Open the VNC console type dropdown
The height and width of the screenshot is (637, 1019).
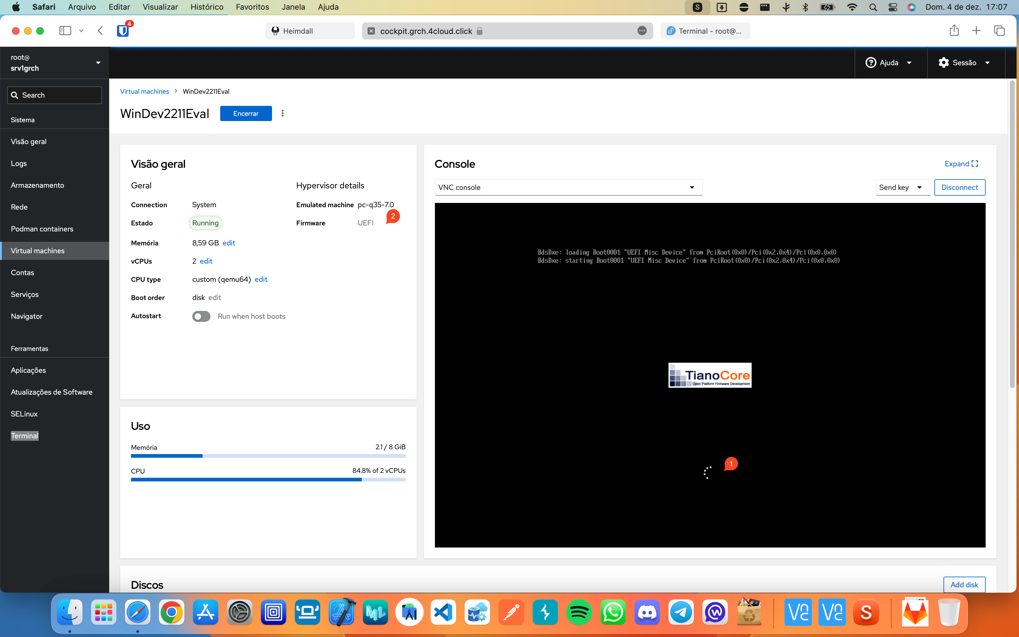[568, 187]
